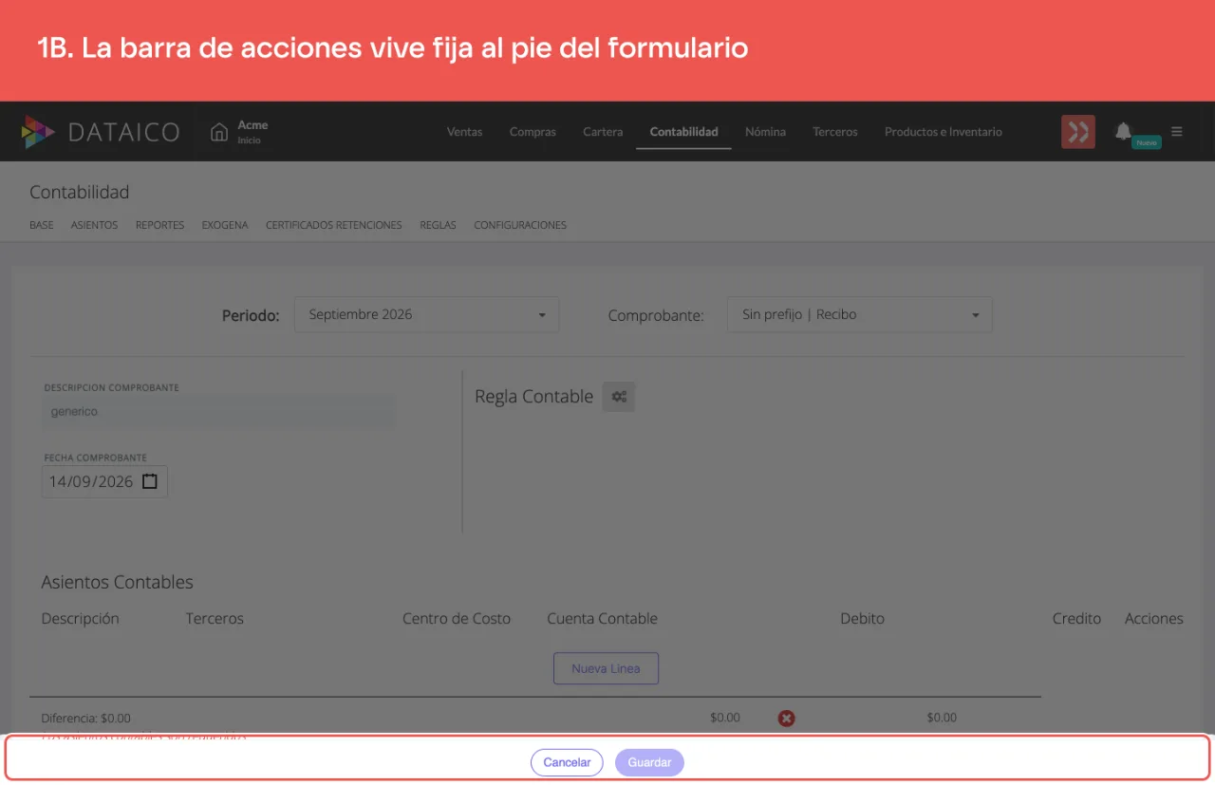Open the calendar icon in the date field
Viewport: 1215px width, 785px height.
tap(150, 481)
